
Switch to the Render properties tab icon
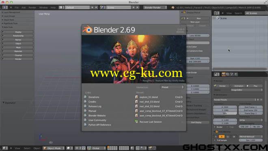point(223,74)
